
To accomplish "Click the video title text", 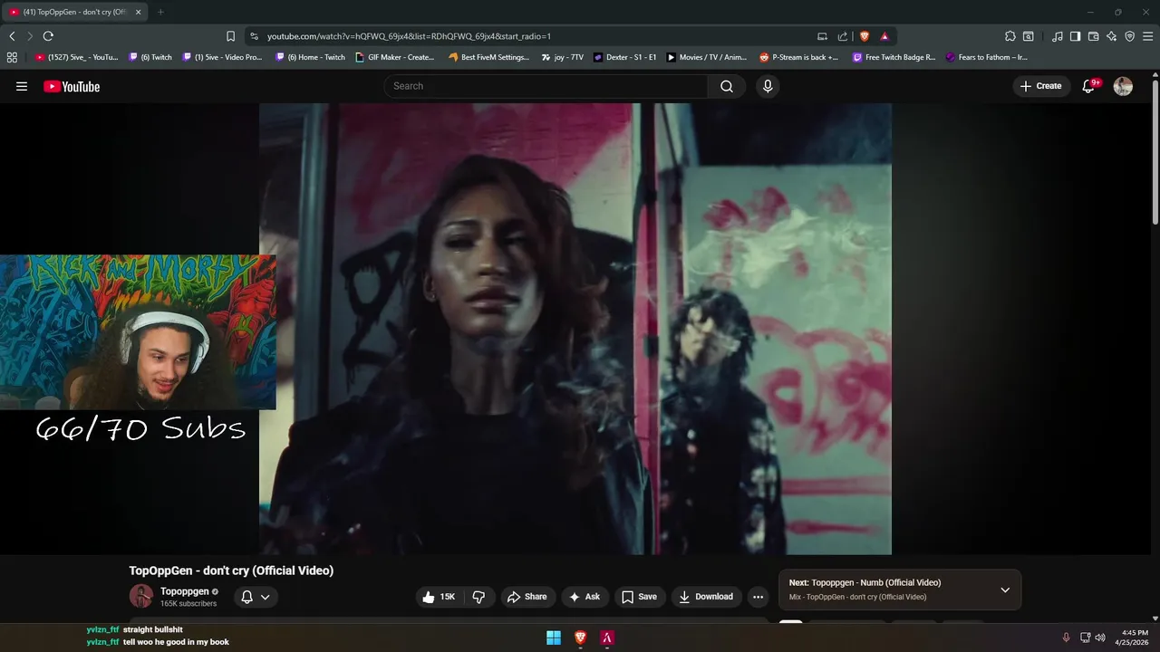I will [x=231, y=570].
